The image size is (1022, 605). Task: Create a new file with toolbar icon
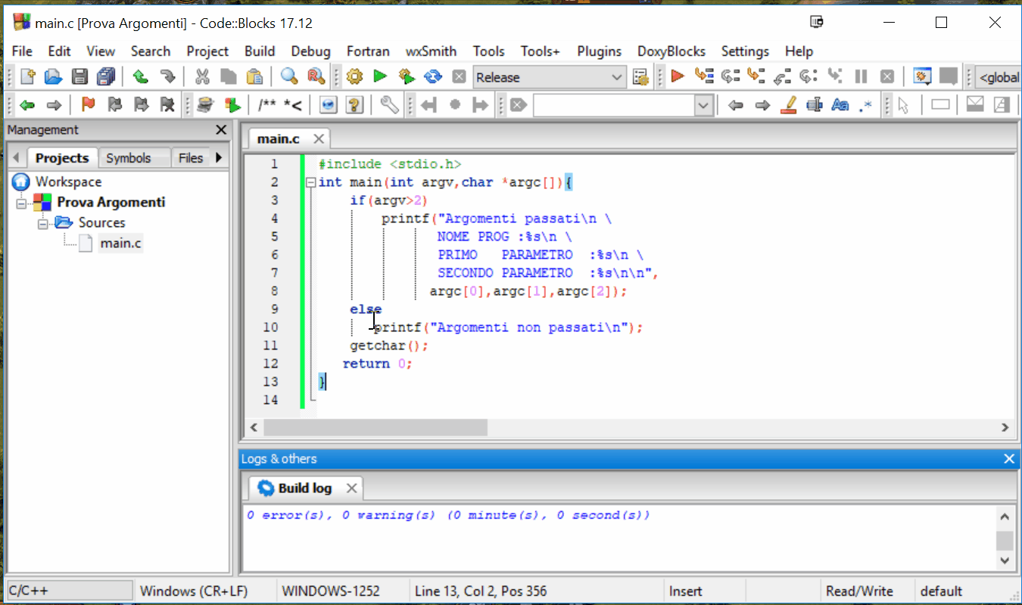(28, 76)
